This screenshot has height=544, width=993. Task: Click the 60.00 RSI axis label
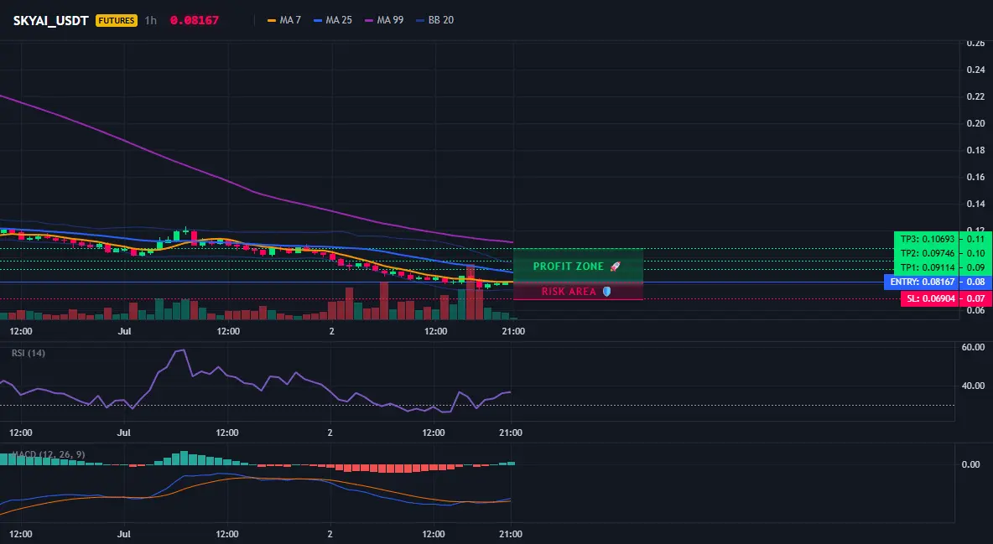pos(974,347)
